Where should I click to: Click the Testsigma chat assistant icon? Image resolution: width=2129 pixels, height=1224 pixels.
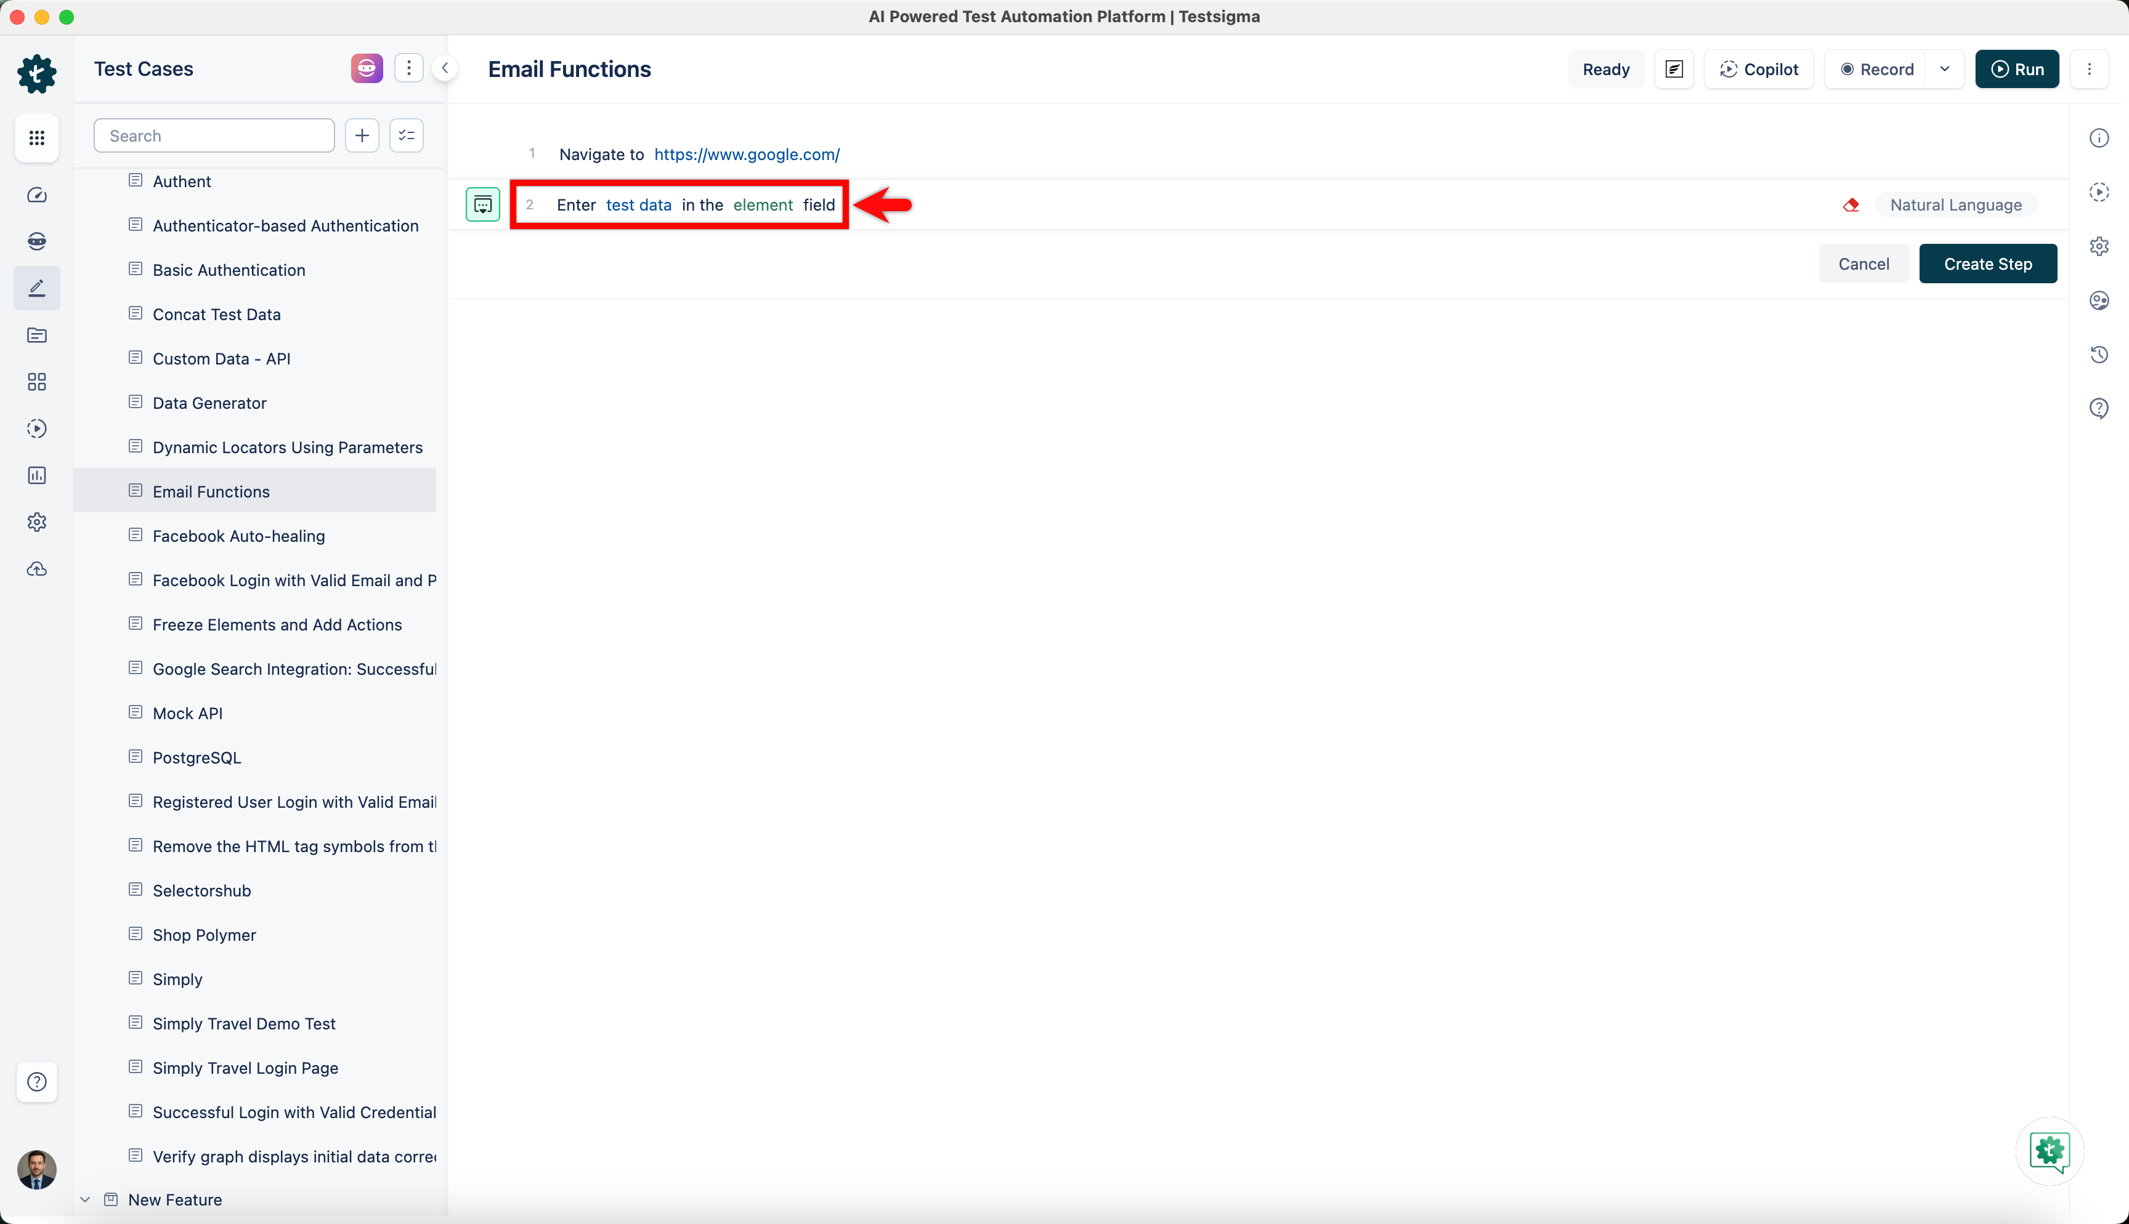click(x=2049, y=1151)
